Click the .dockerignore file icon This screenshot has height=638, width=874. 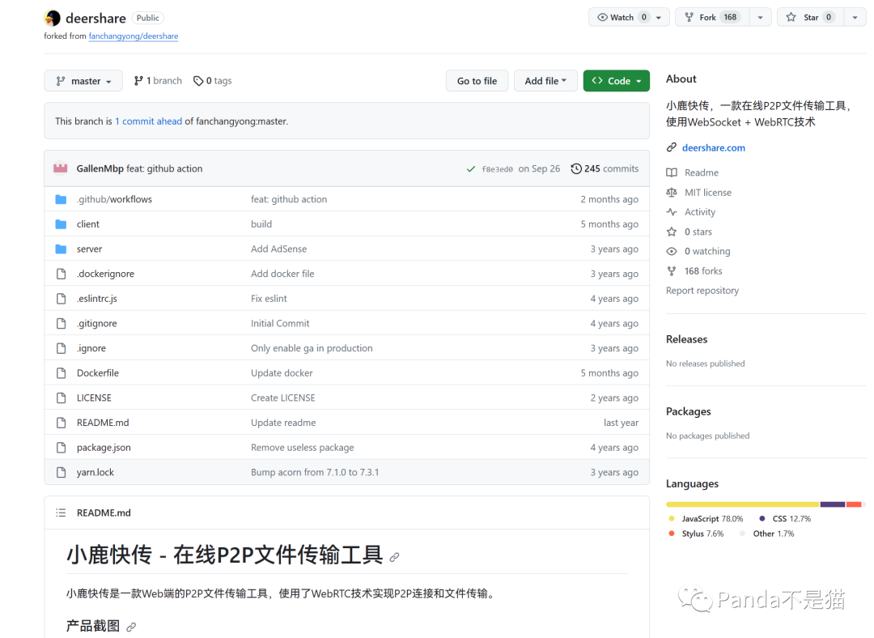(62, 274)
